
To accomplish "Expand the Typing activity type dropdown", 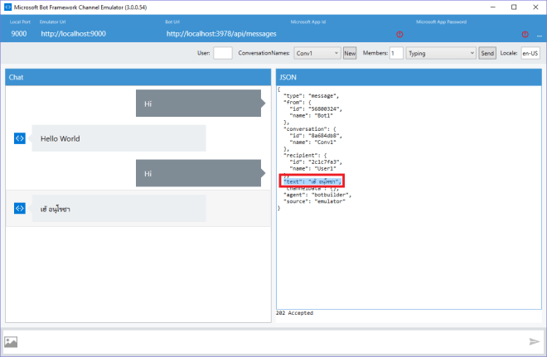I will [440, 53].
